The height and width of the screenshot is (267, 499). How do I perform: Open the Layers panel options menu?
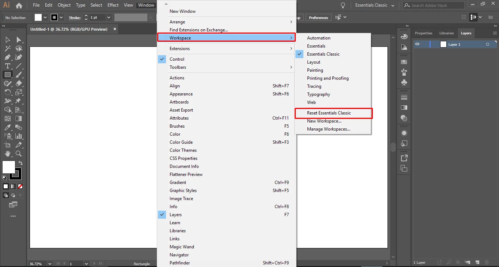click(495, 33)
